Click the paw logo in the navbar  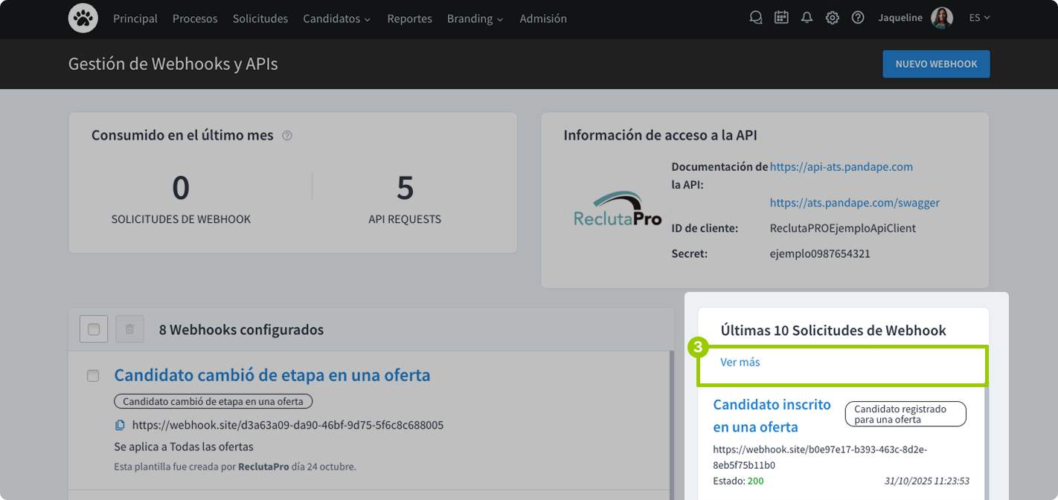pos(83,18)
